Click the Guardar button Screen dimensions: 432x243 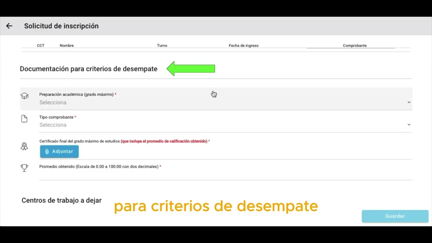(x=395, y=216)
